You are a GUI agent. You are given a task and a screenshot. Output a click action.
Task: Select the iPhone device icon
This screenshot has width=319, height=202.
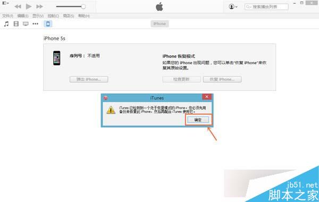click(x=48, y=24)
